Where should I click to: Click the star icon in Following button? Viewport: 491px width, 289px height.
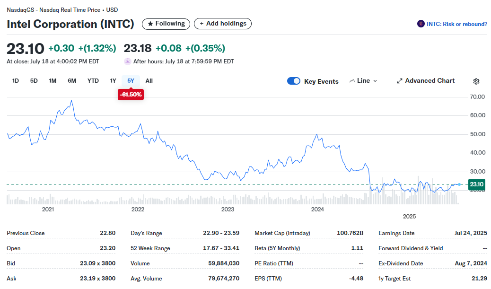coord(150,24)
